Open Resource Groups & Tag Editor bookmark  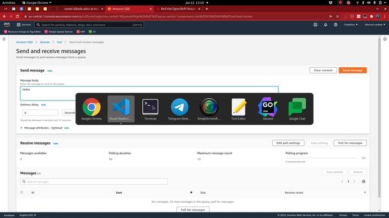[22, 31]
